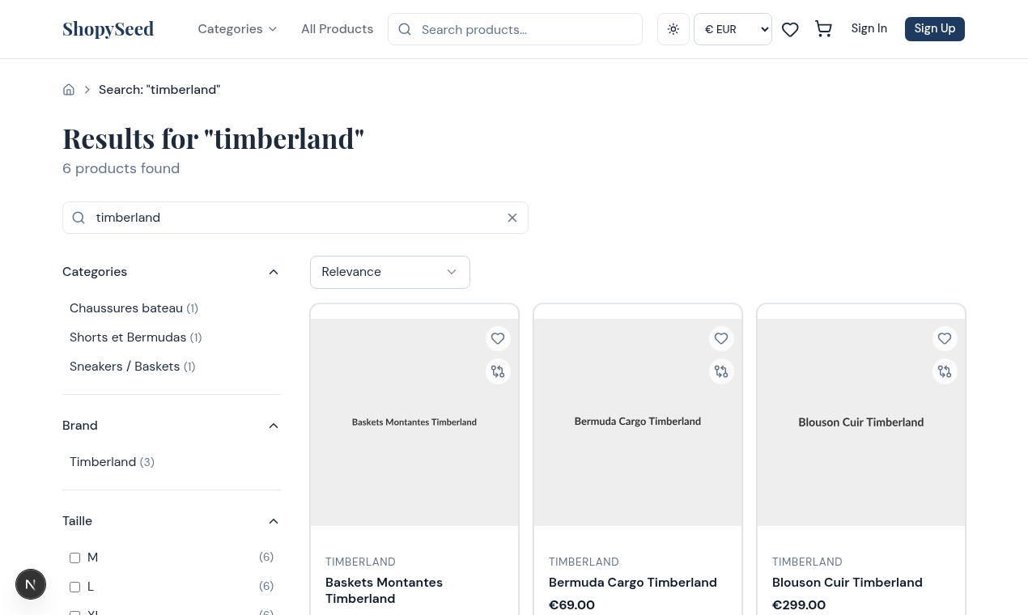Open Baskets Montantes Timberland title link

(384, 591)
